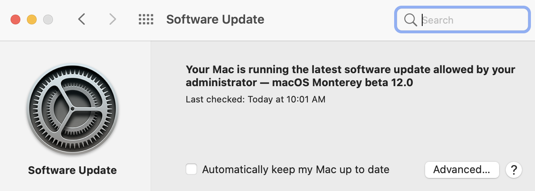Open the Advanced... options
This screenshot has width=535, height=191.
click(462, 169)
